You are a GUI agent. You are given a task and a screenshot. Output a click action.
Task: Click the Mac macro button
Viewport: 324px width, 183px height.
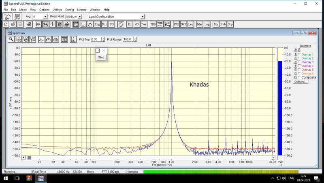(x=200, y=24)
